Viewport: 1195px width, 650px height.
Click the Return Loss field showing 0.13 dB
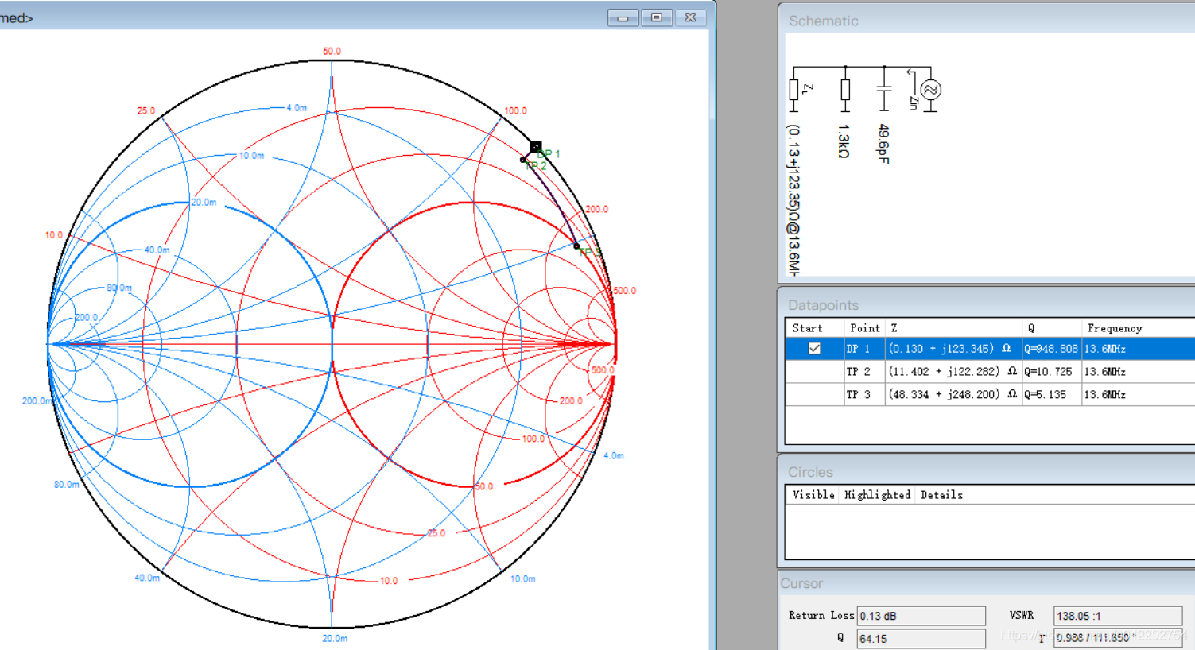(x=921, y=616)
